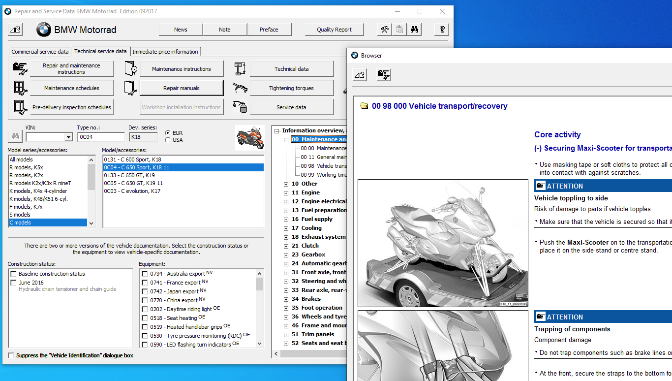Viewport: 672px width, 381px height.
Task: Enable the 0518 Seat heating equipment checkbox
Action: (145, 318)
